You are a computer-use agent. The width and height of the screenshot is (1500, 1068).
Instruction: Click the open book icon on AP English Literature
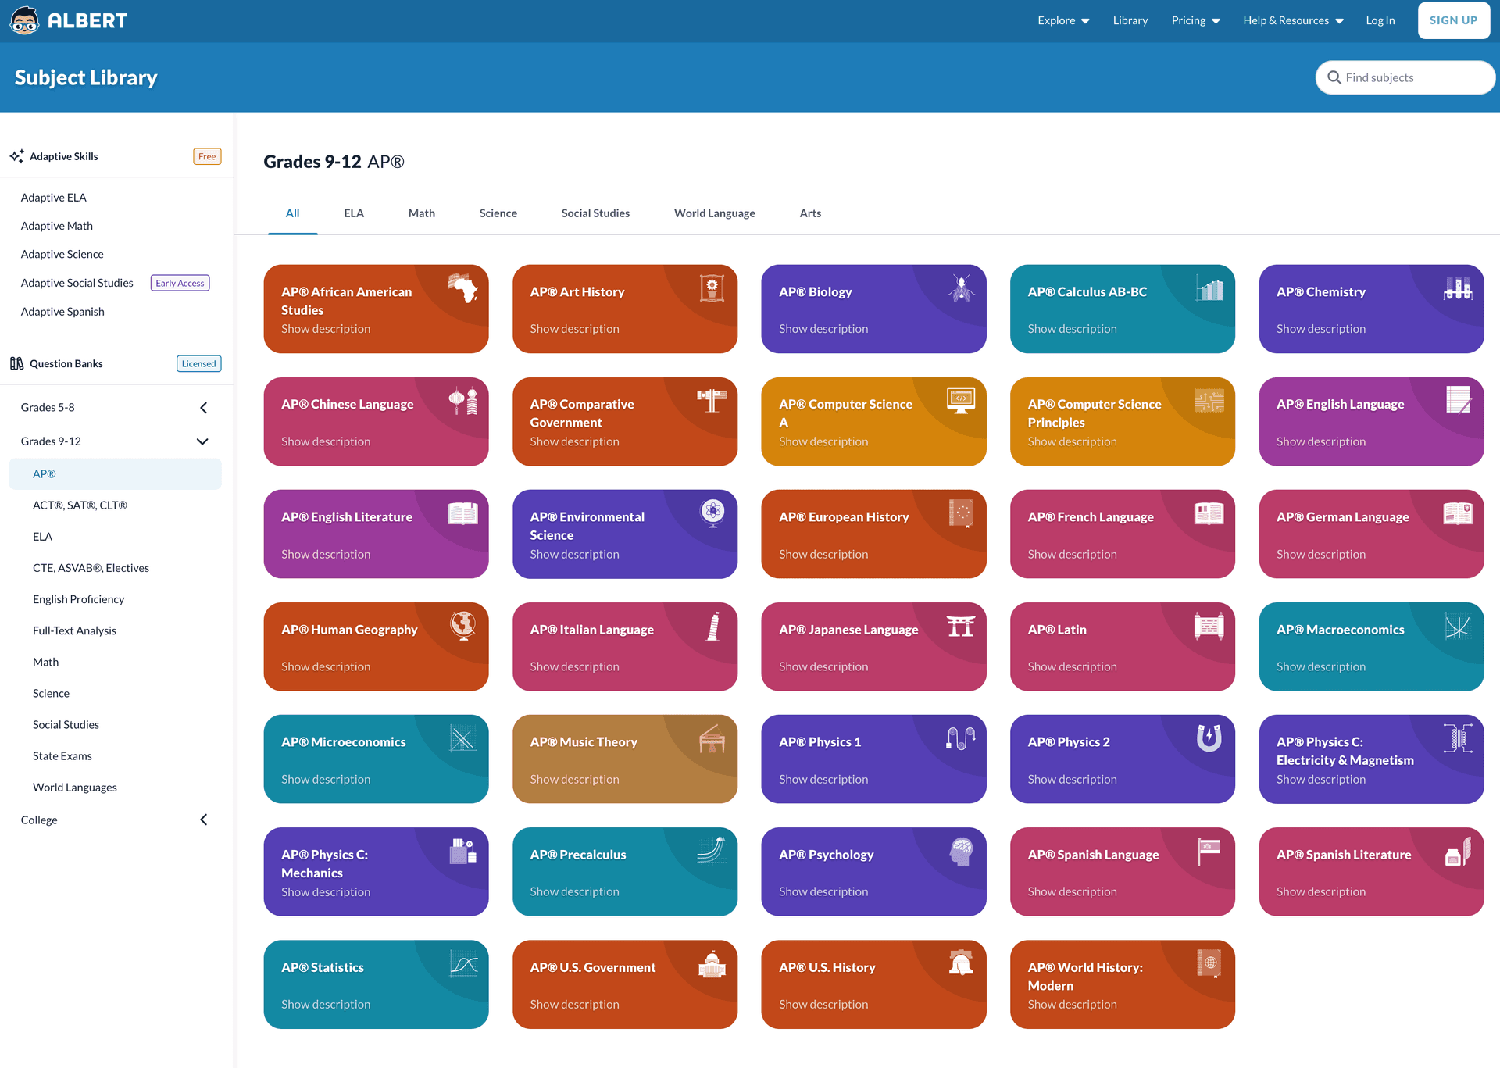coord(463,513)
